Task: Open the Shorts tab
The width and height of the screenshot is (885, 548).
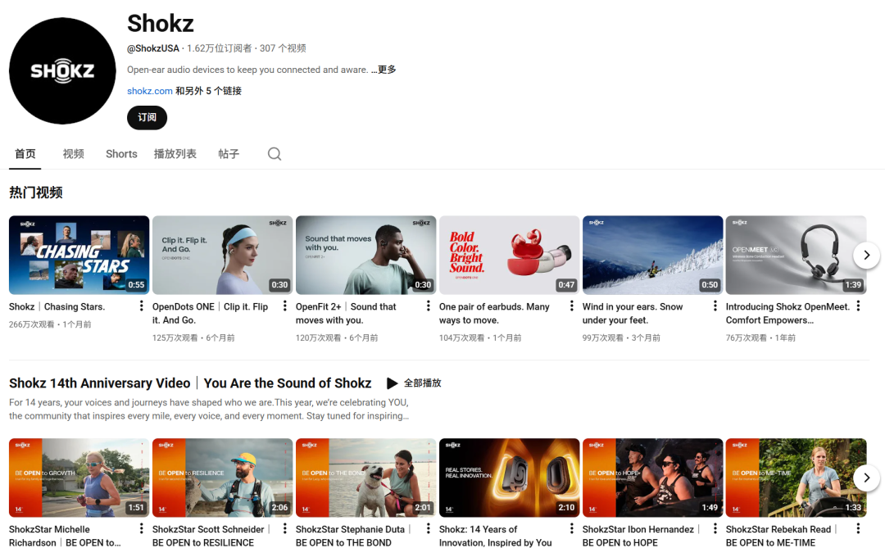Action: [121, 154]
